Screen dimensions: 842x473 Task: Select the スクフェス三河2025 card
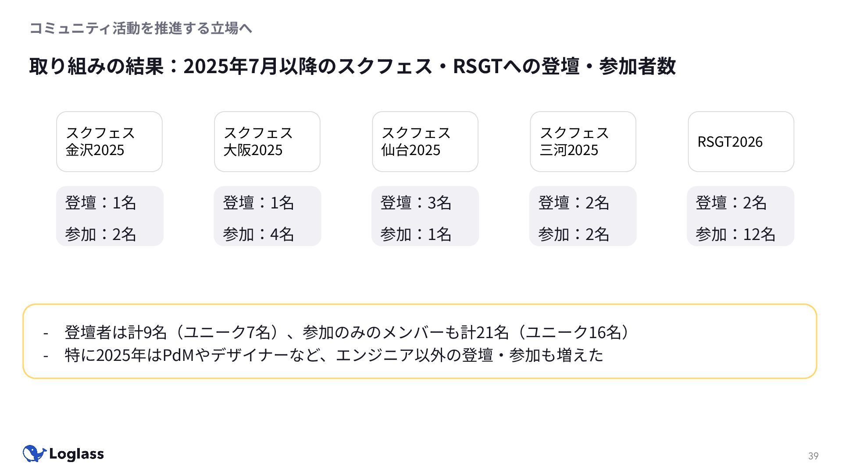point(583,141)
